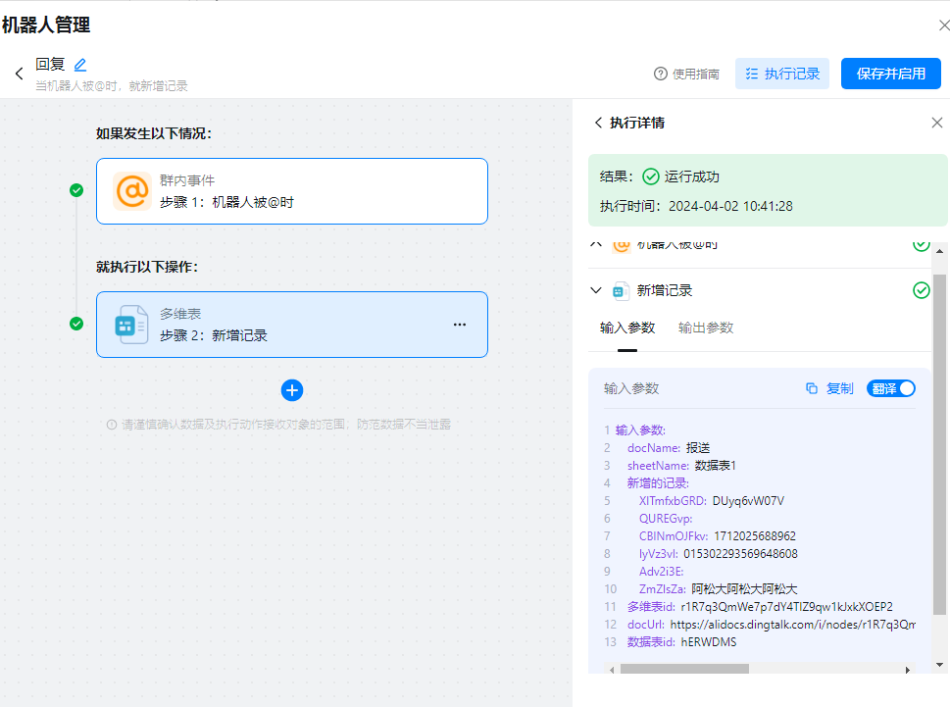
Task: Click the list icon in 执行记录 button
Action: coord(751,74)
